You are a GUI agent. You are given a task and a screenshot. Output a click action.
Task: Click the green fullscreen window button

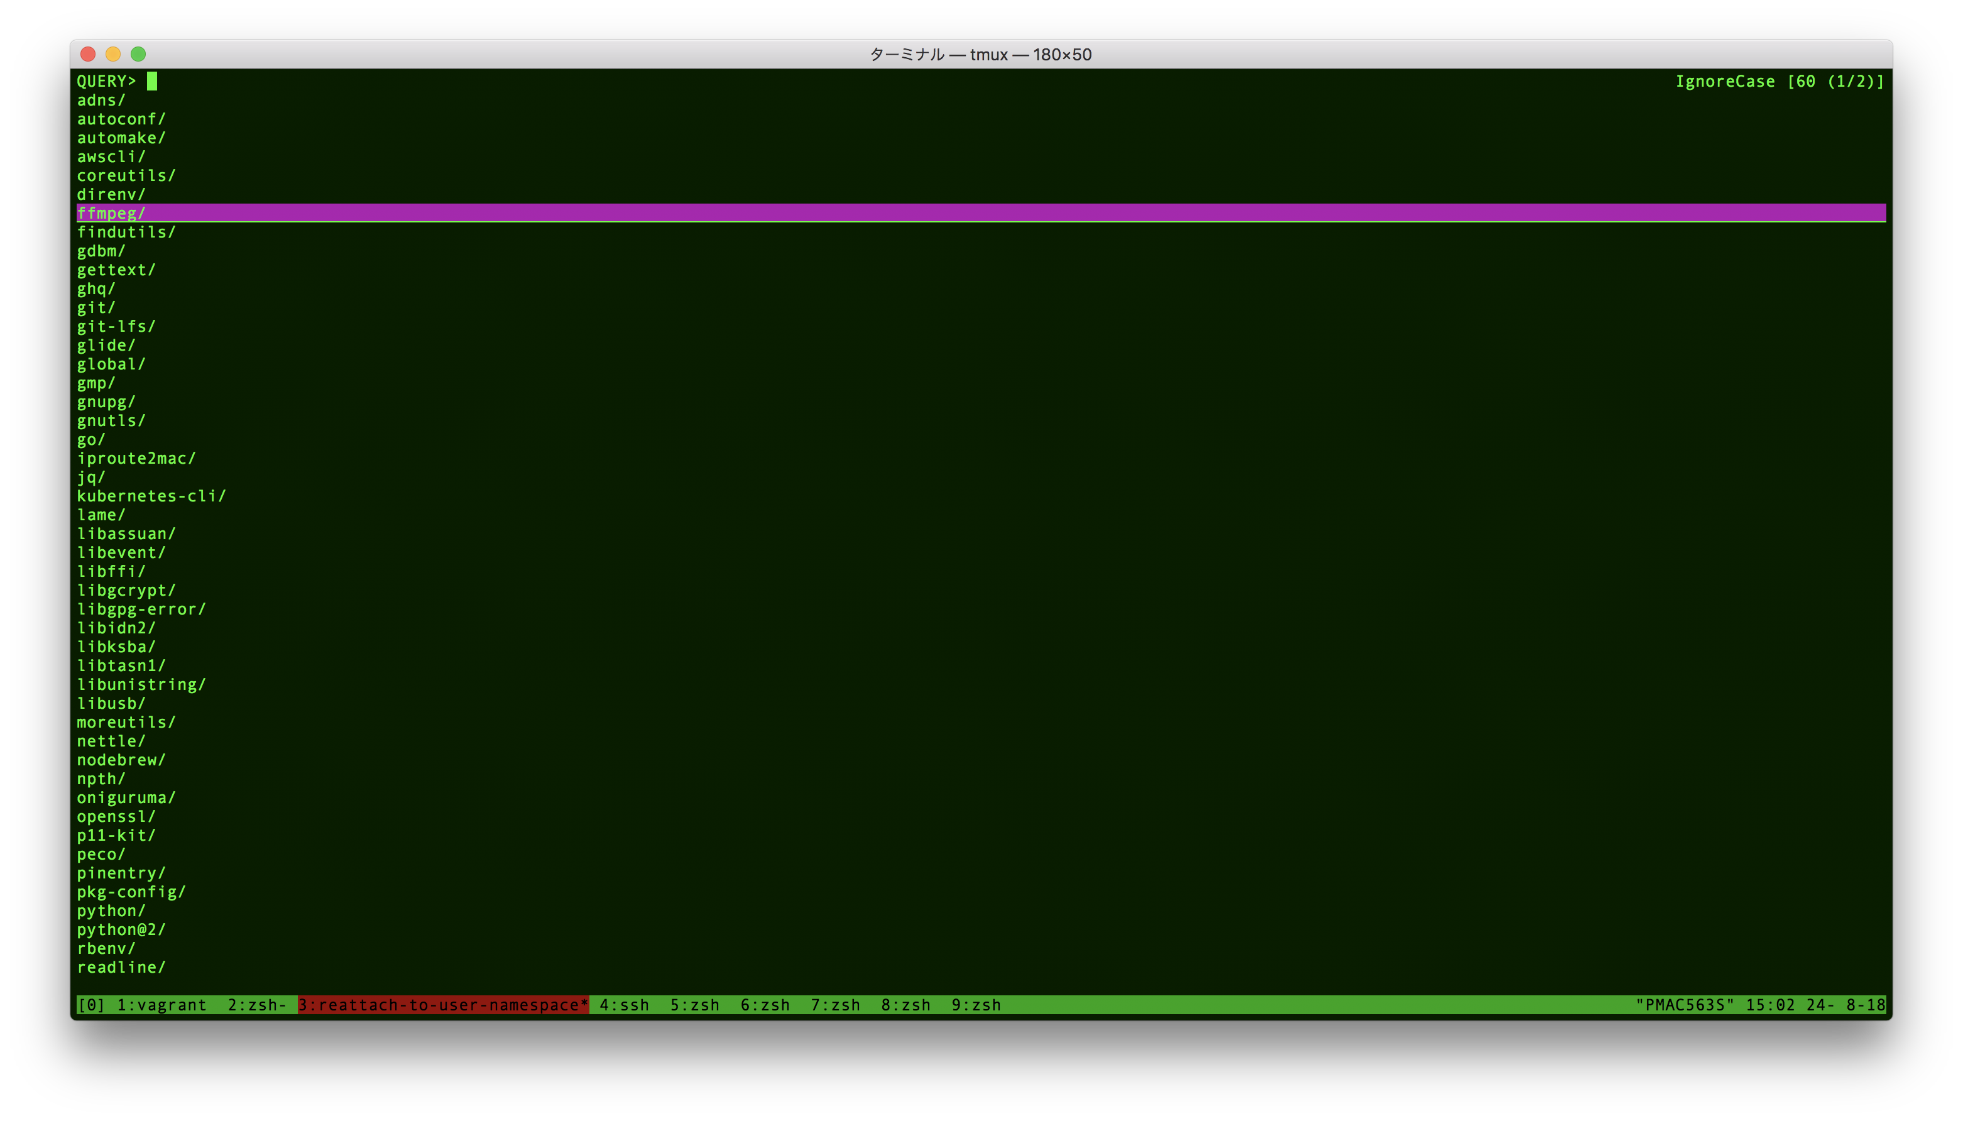coord(139,54)
